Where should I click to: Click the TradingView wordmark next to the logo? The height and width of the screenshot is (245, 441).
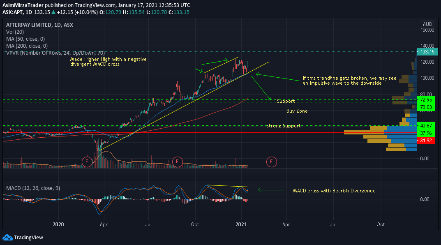click(28, 238)
